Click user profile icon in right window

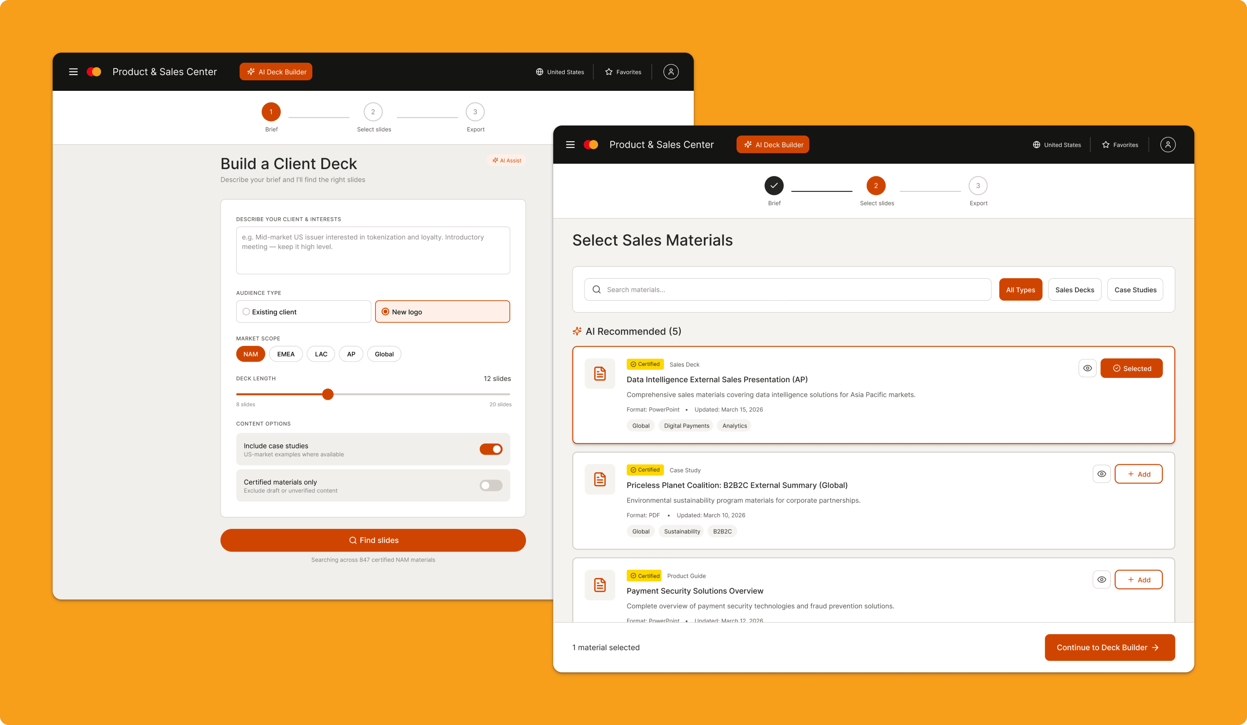(1168, 144)
